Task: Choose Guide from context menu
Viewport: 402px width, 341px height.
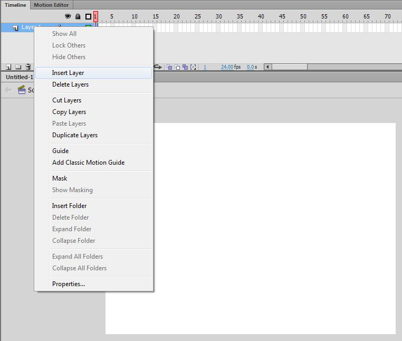Action: tap(93, 151)
